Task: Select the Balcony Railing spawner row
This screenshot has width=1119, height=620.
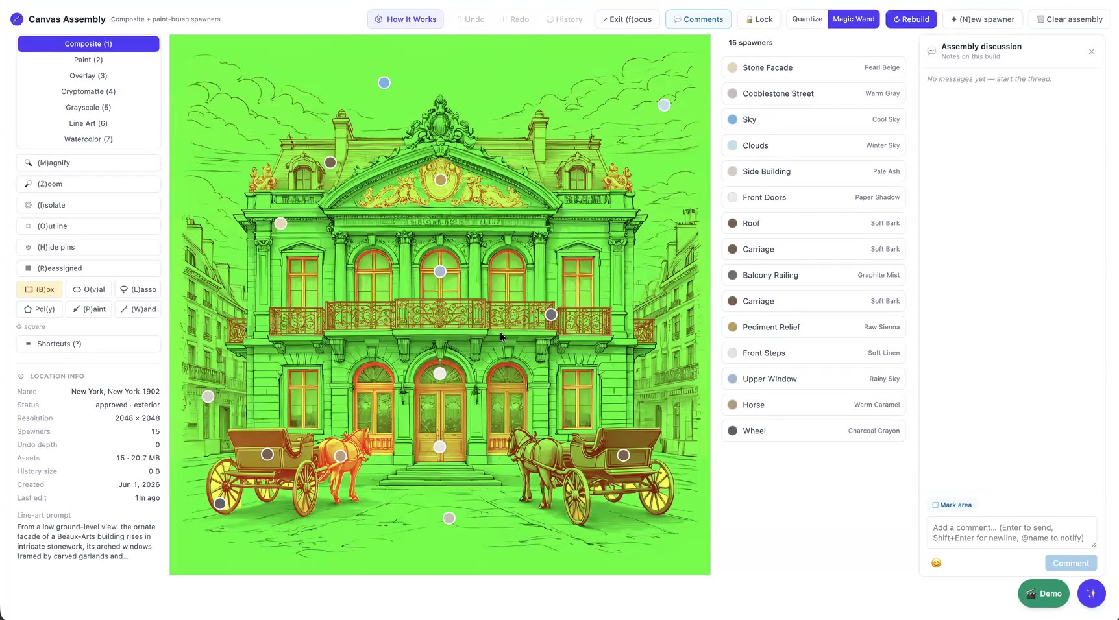Action: click(x=813, y=275)
